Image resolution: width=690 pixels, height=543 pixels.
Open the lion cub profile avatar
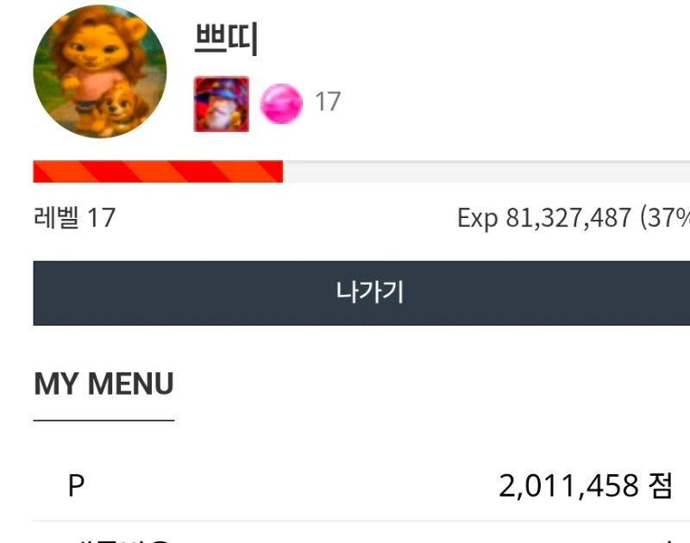click(x=100, y=72)
